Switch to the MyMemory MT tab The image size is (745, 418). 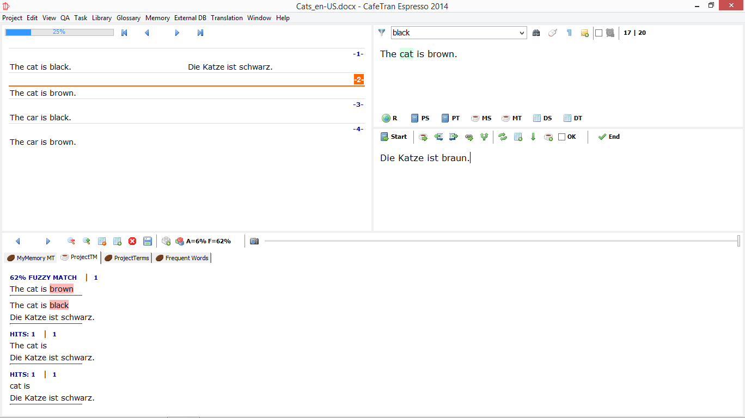(30, 258)
